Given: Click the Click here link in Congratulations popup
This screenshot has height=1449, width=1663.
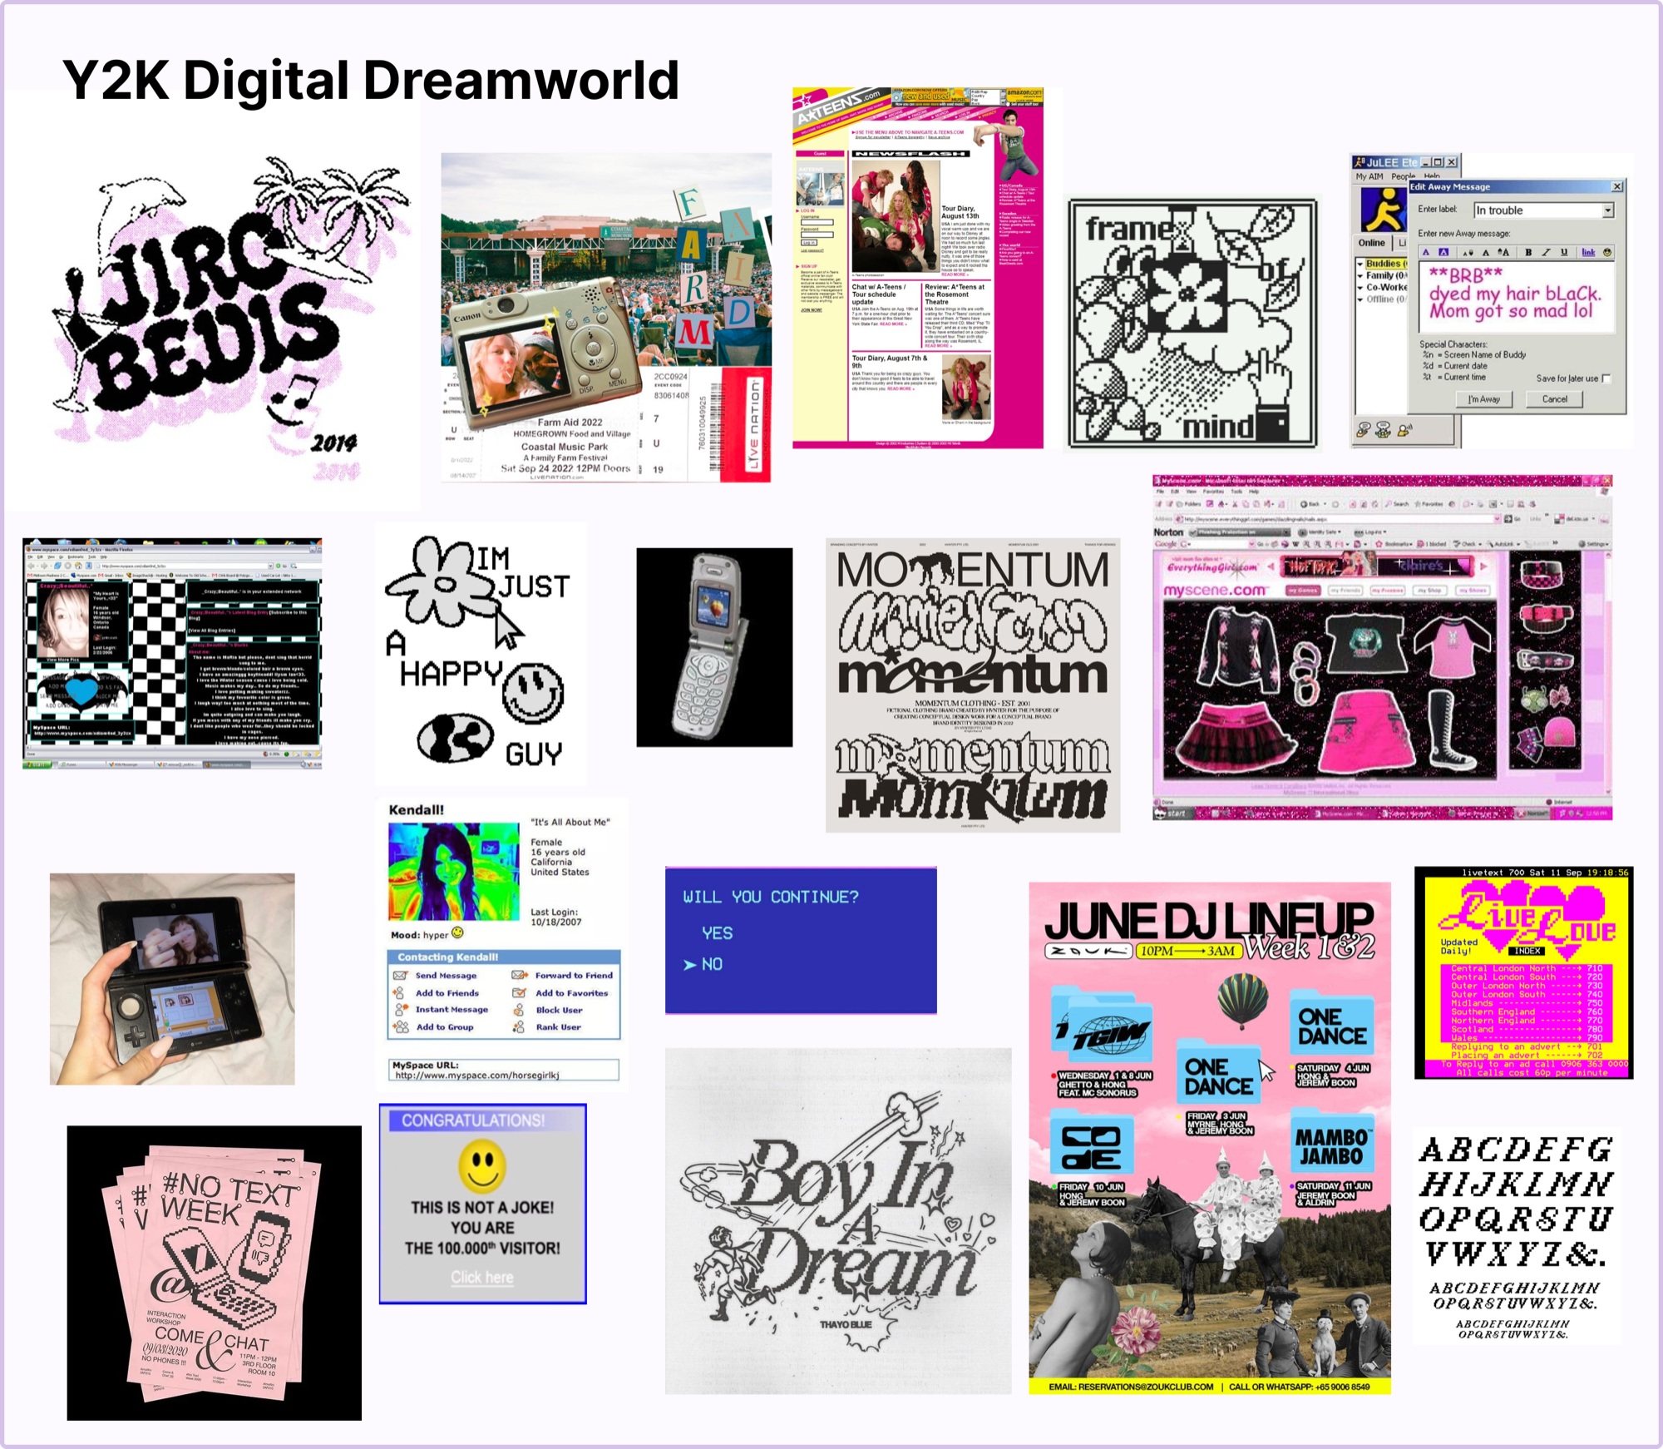Looking at the screenshot, I should click(x=482, y=1277).
